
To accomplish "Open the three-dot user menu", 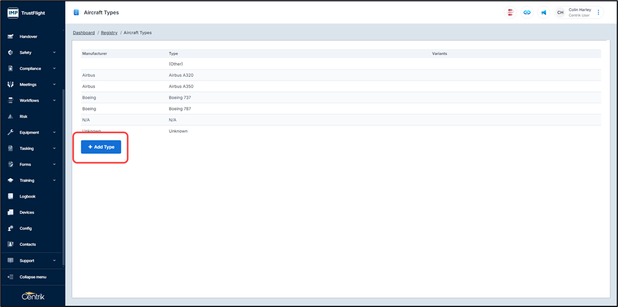I will point(599,12).
